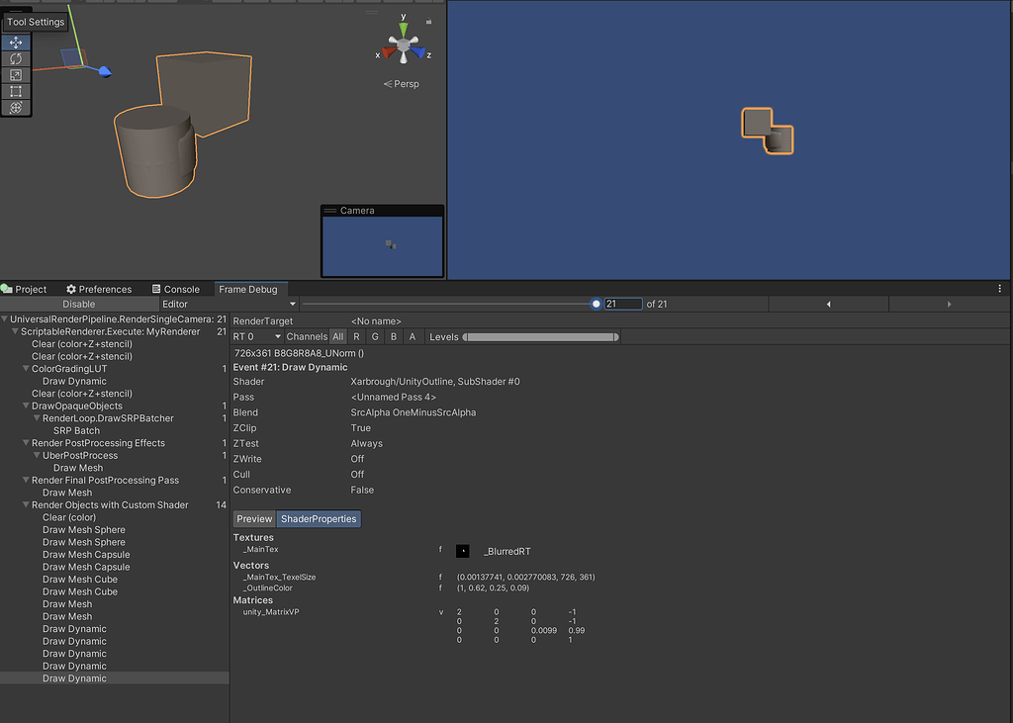Select the Draw Mesh Sphere event
Screen dimensions: 1013x723
(x=84, y=529)
